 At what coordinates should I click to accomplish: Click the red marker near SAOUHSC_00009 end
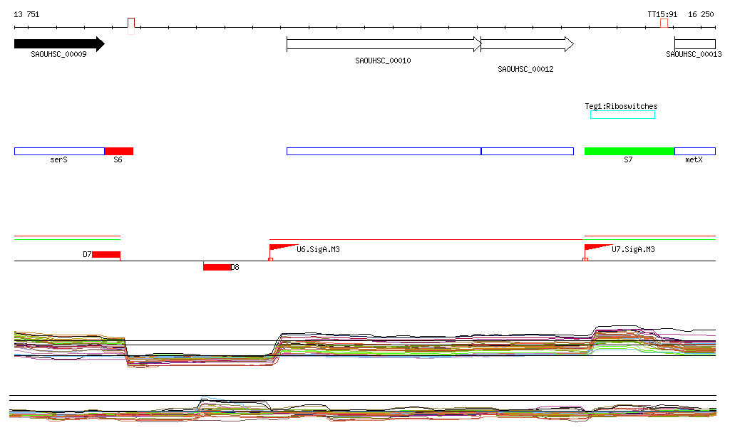point(131,26)
